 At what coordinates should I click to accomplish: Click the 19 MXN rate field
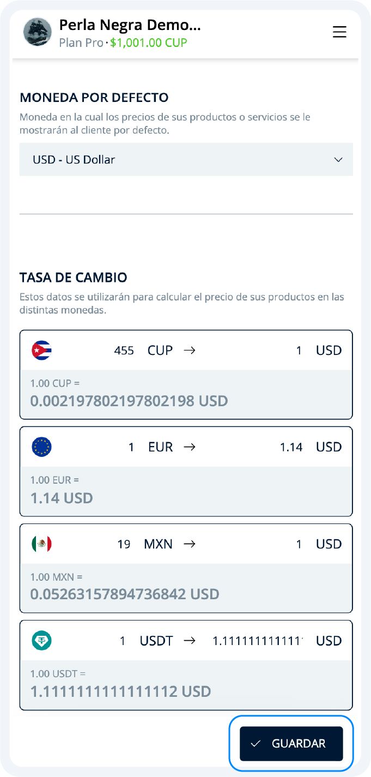(125, 544)
